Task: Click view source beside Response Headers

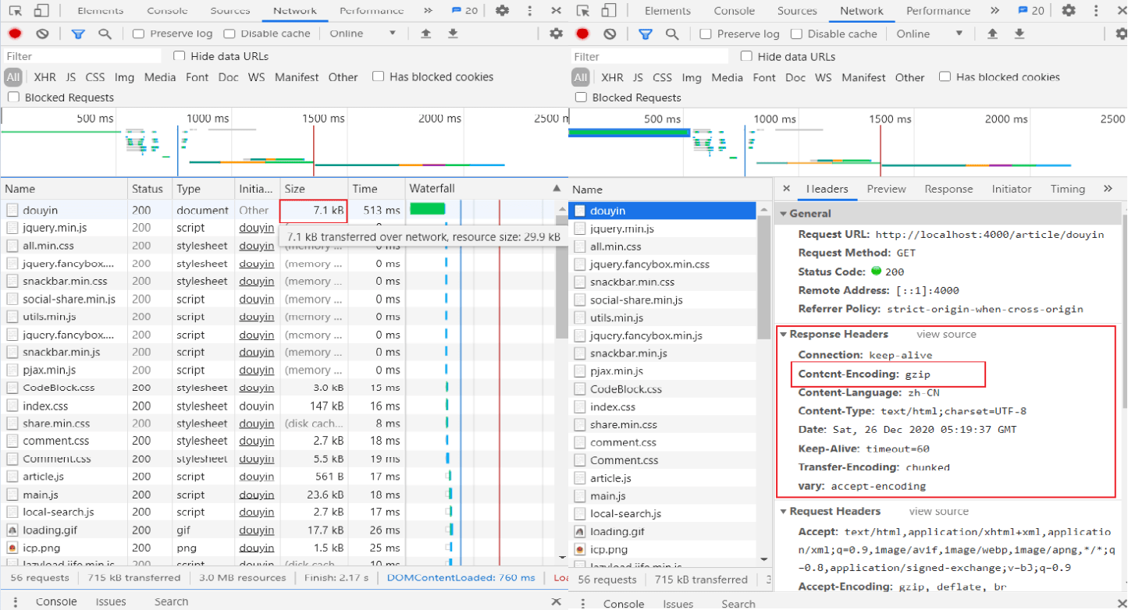Action: [946, 334]
